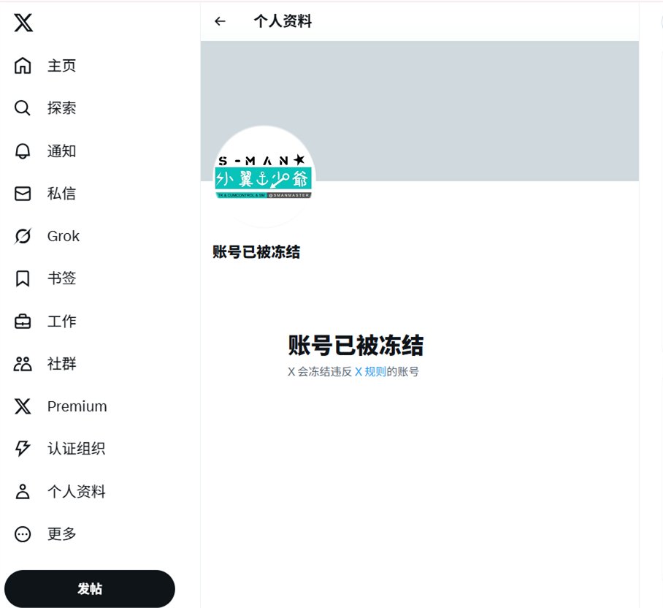
Task: Click the small 账号已被冻结 text under avatar
Action: pyautogui.click(x=256, y=251)
